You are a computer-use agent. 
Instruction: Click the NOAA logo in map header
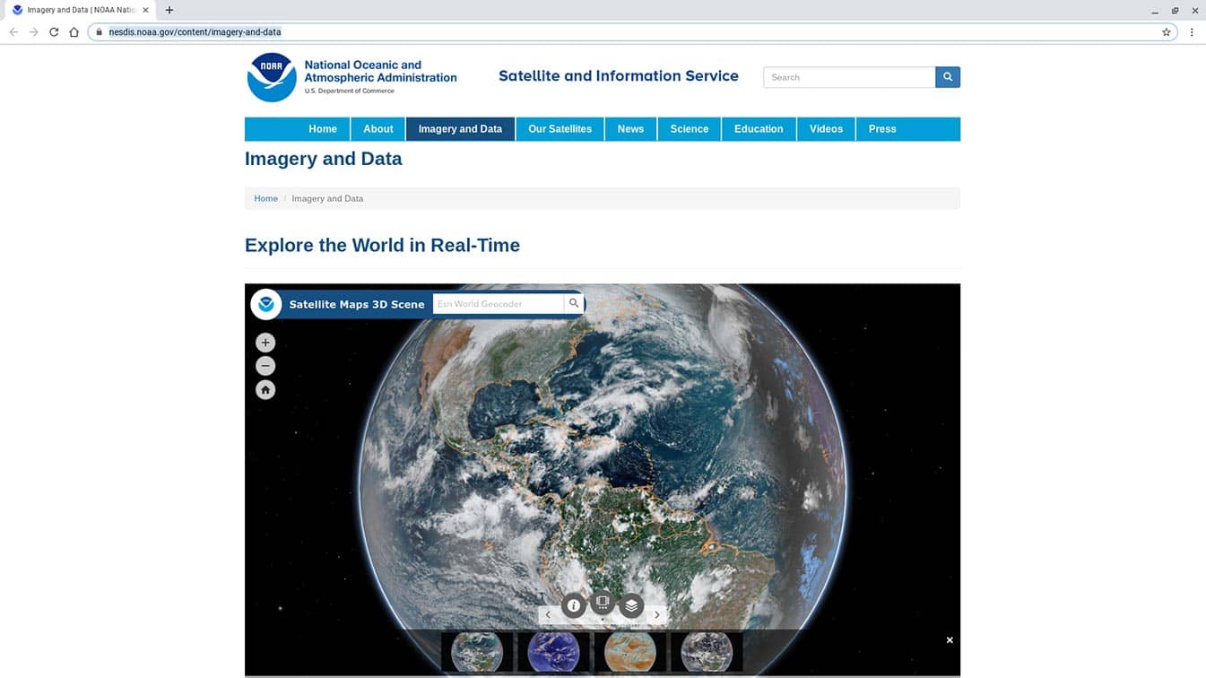[x=266, y=304]
